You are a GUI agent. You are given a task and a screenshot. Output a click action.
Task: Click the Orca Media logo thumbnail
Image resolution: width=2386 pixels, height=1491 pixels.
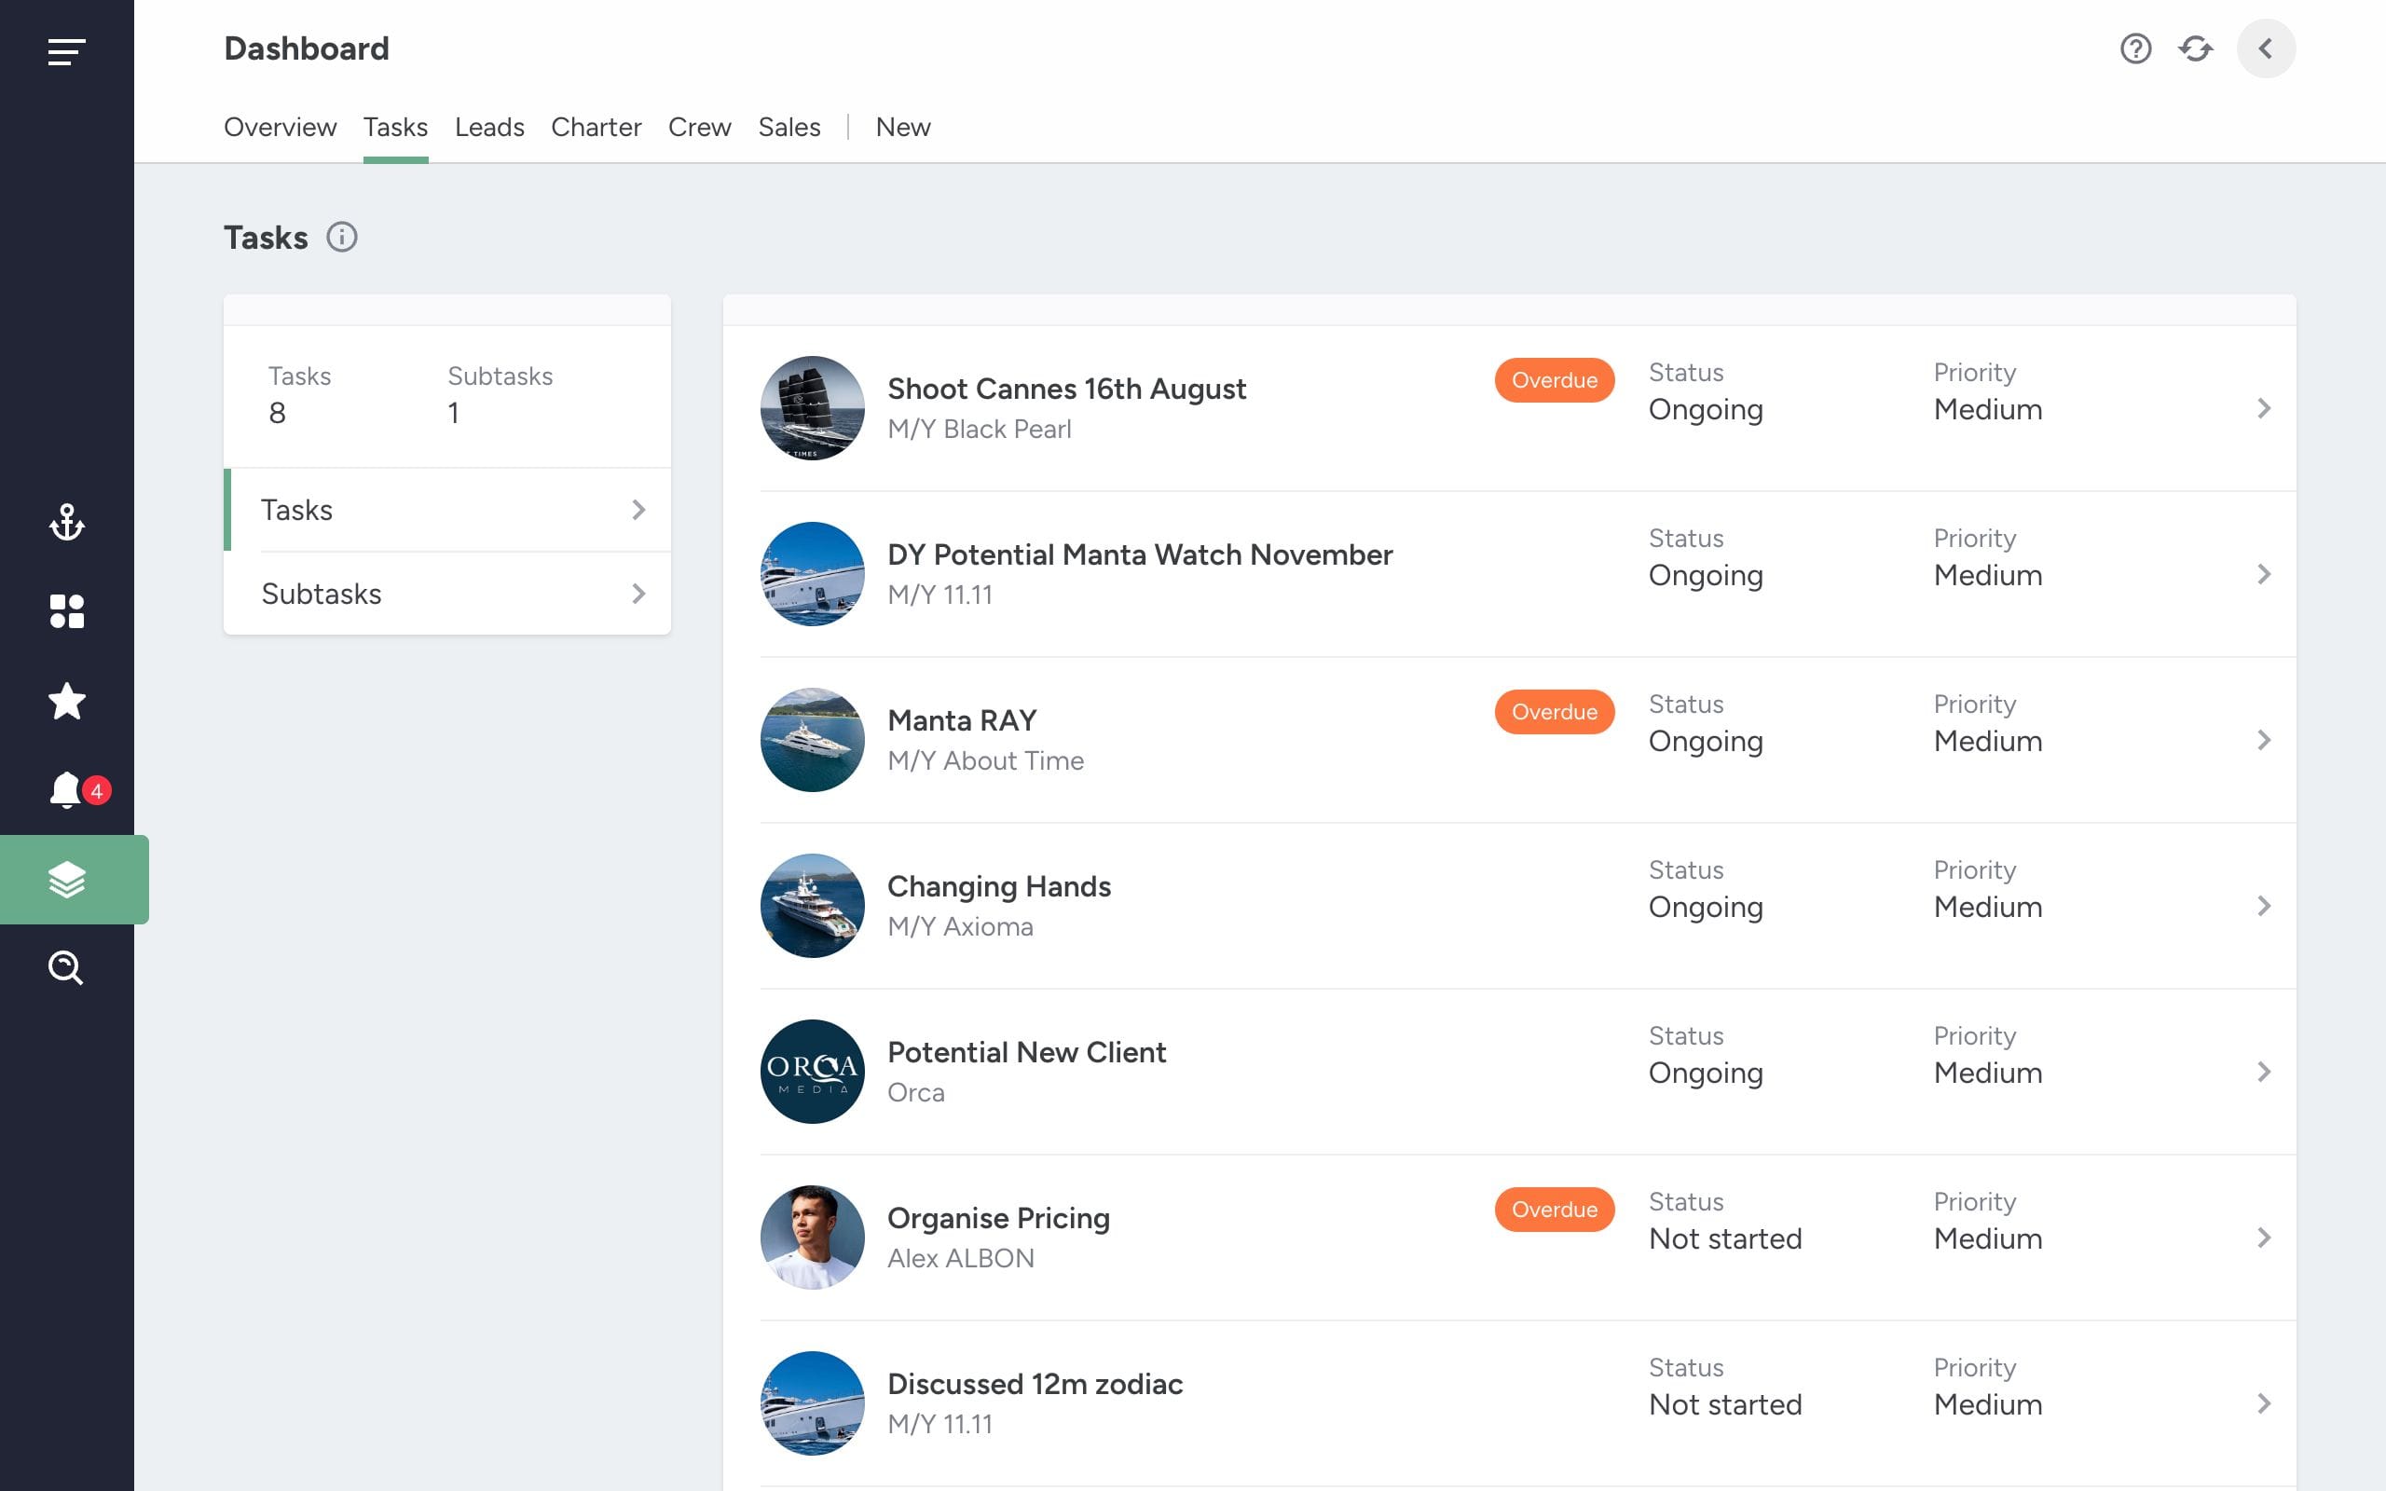coord(813,1072)
